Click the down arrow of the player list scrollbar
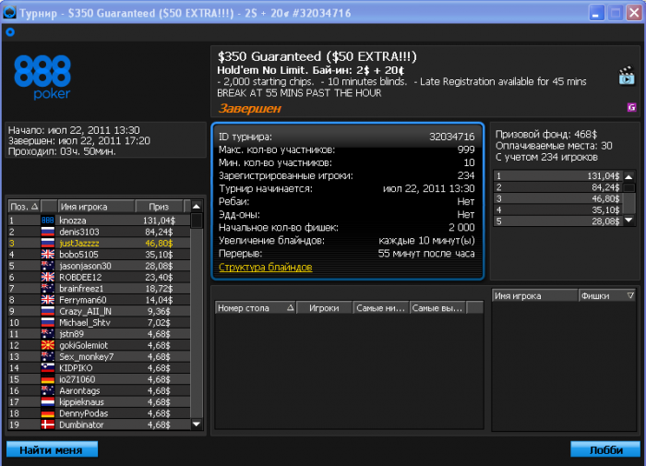The height and width of the screenshot is (466, 646). 197,424
